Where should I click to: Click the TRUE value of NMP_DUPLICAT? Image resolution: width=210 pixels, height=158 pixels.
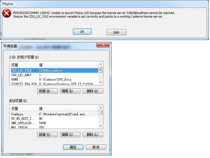click(x=42, y=123)
